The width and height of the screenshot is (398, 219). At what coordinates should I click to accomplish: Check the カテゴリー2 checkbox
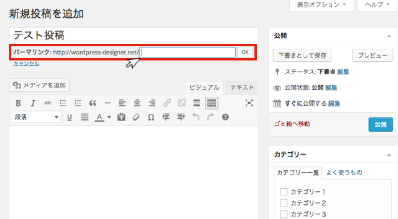point(283,203)
